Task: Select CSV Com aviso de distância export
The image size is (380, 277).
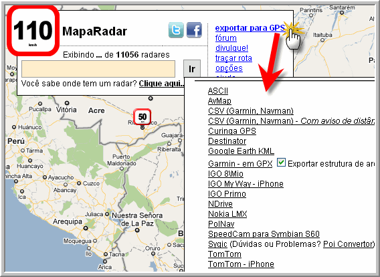Action: 291,121
